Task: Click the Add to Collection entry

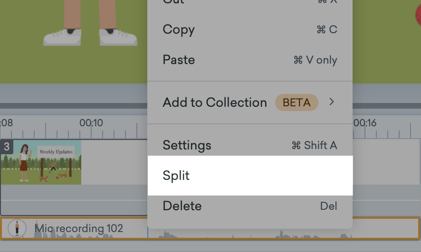Action: click(x=215, y=103)
